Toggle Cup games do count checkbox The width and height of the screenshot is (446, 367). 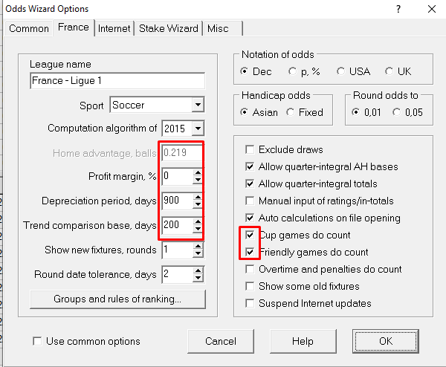point(251,236)
